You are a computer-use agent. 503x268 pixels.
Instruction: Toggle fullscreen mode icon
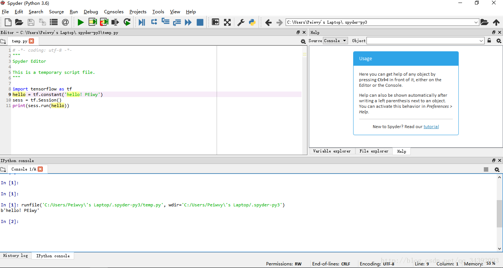coord(227,22)
